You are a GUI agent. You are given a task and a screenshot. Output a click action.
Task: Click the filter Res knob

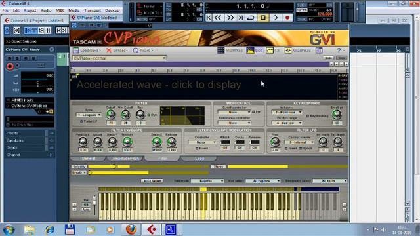140,115
